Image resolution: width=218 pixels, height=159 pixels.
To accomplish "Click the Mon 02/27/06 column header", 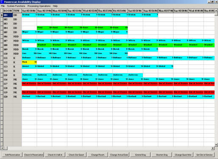I will (166, 11).
